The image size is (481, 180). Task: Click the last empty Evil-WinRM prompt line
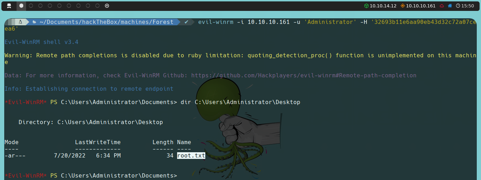click(91, 175)
